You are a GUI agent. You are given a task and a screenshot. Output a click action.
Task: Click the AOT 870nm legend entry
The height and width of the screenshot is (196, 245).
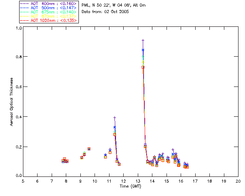click(49, 16)
